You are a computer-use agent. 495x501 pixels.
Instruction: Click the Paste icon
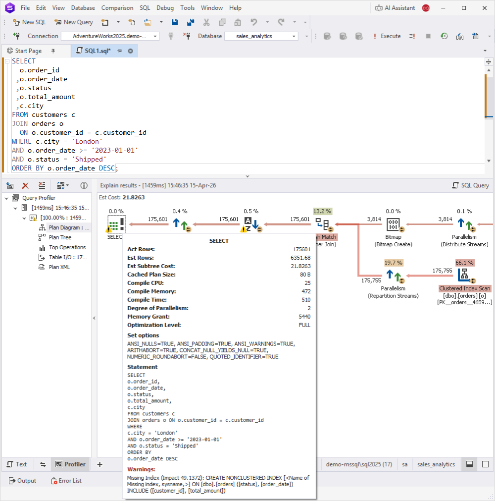[x=238, y=22]
